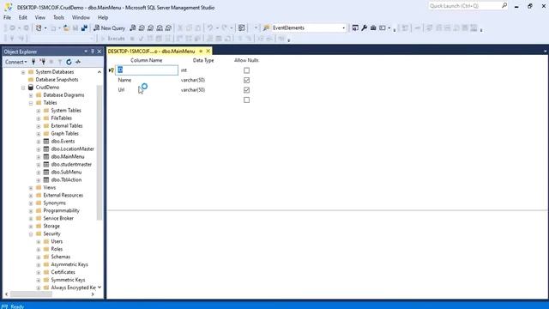Collapse the Tables folder node
Viewport: 549px width, 309px height.
31,103
